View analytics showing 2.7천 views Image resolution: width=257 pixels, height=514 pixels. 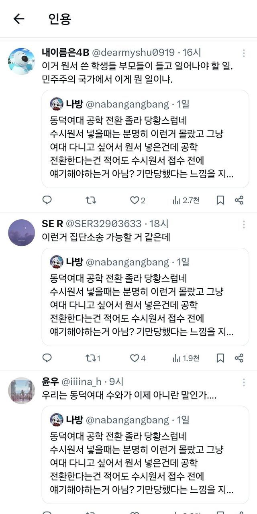pos(186,200)
